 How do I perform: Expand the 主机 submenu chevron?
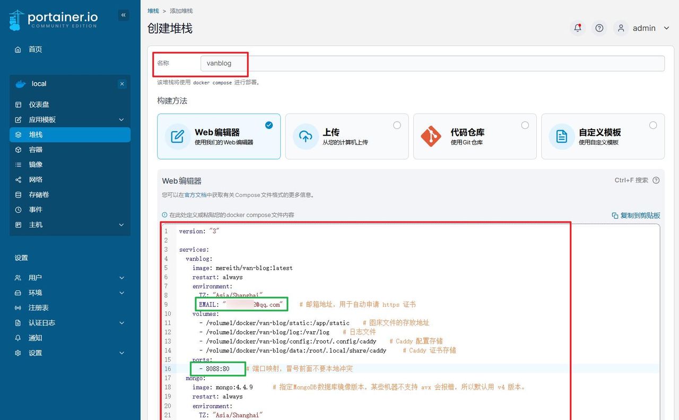pyautogui.click(x=121, y=225)
